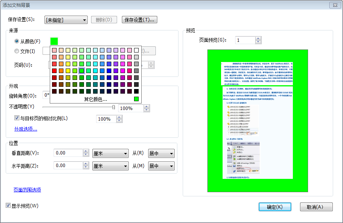The image size is (343, 223).
Task: Select the 从颜色 radio button
Action: pyautogui.click(x=17, y=41)
